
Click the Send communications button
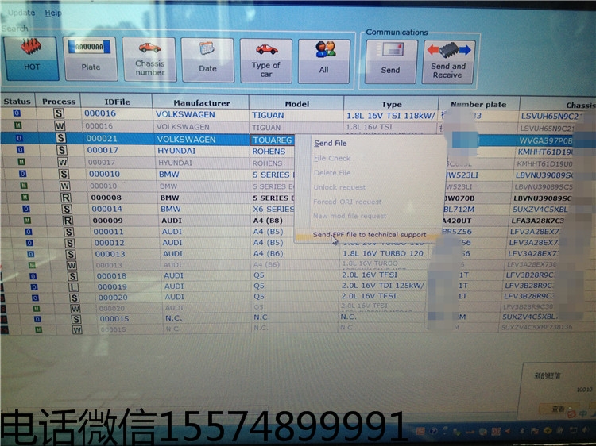pyautogui.click(x=391, y=62)
